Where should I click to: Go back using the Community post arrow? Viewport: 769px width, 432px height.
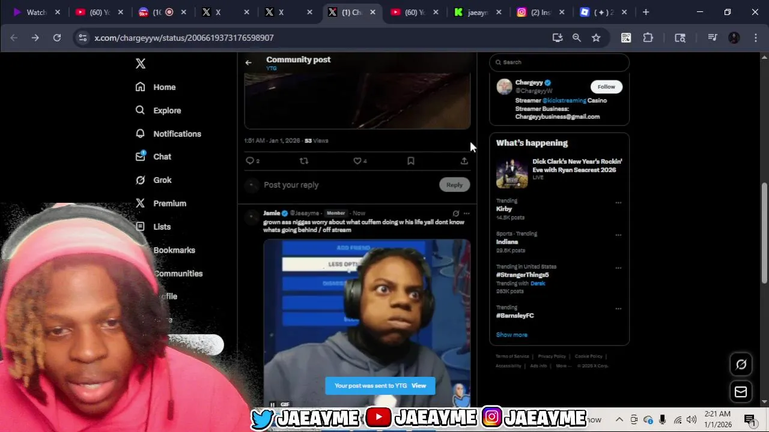(x=248, y=62)
